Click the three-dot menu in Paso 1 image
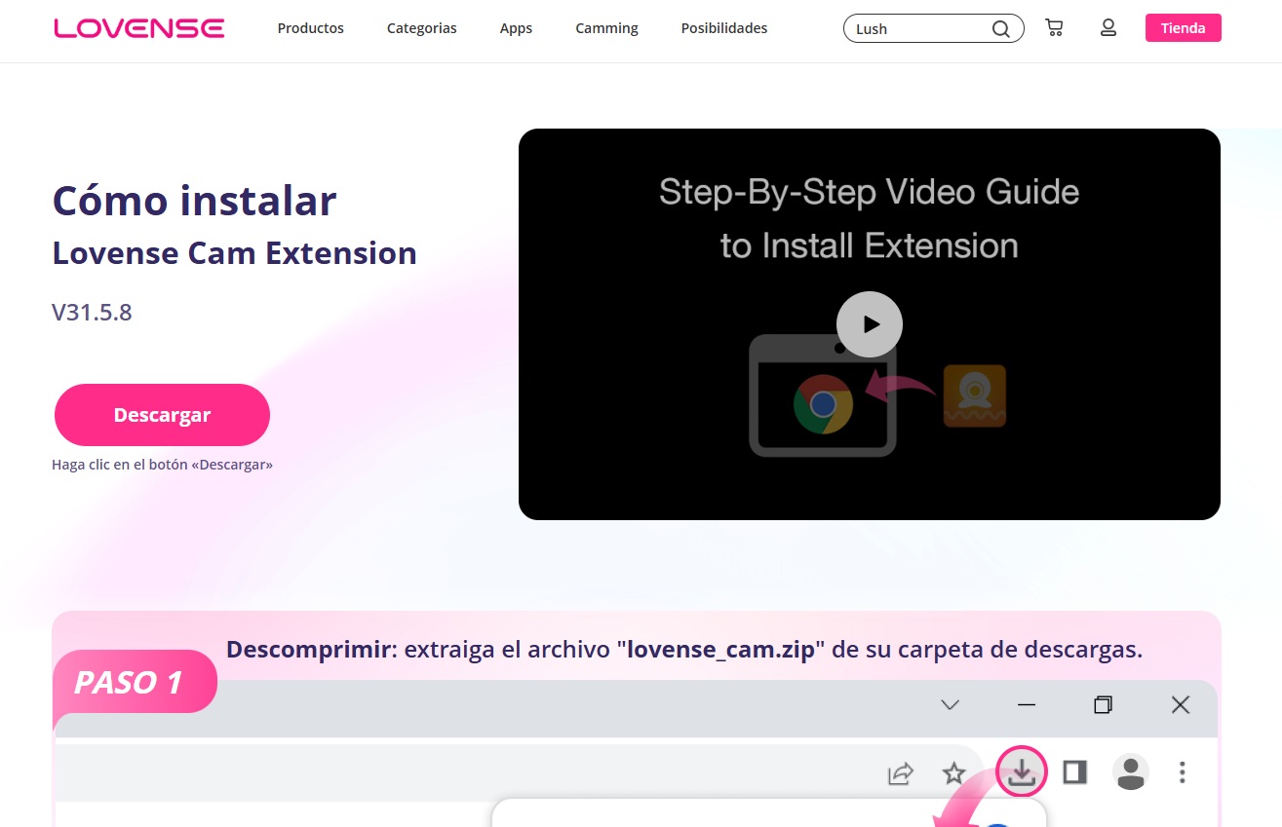Image resolution: width=1282 pixels, height=827 pixels. pos(1182,772)
